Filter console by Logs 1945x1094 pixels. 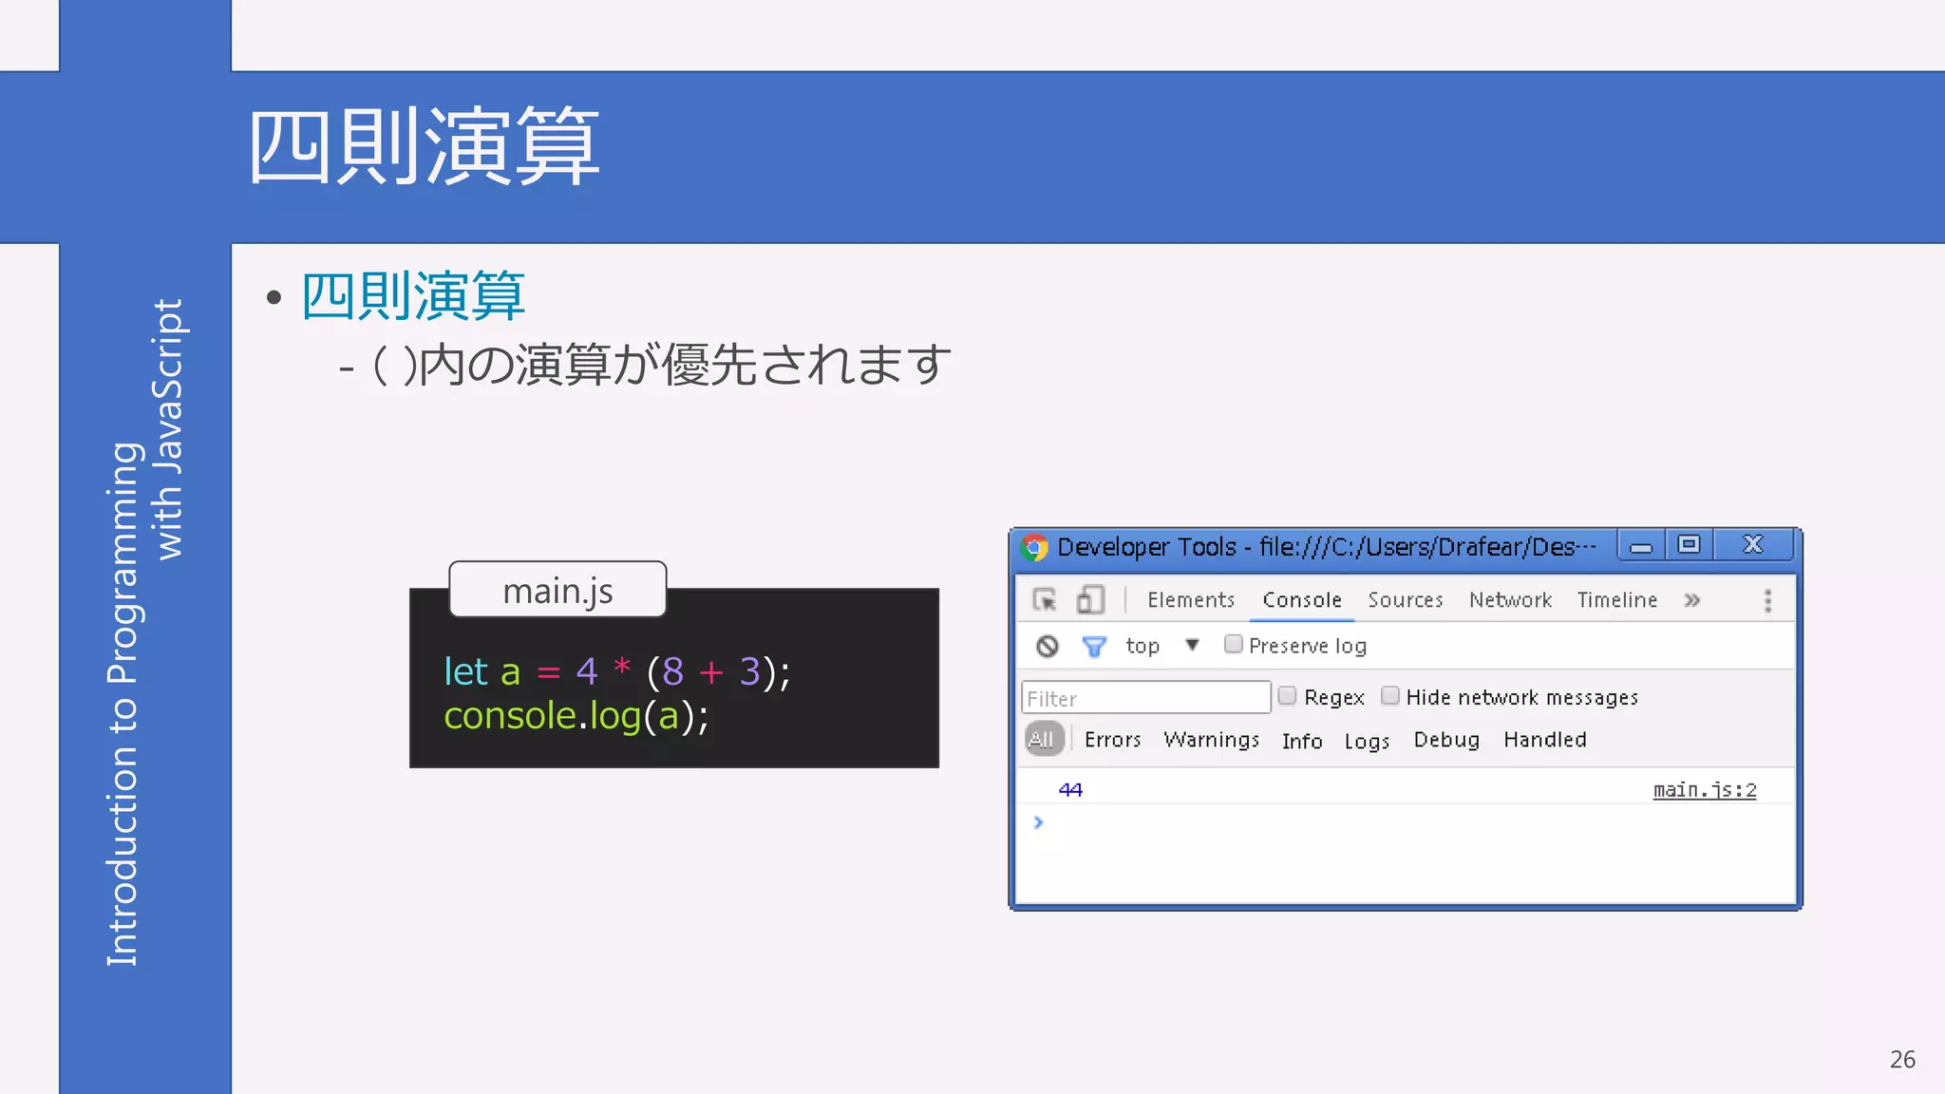pyautogui.click(x=1367, y=742)
